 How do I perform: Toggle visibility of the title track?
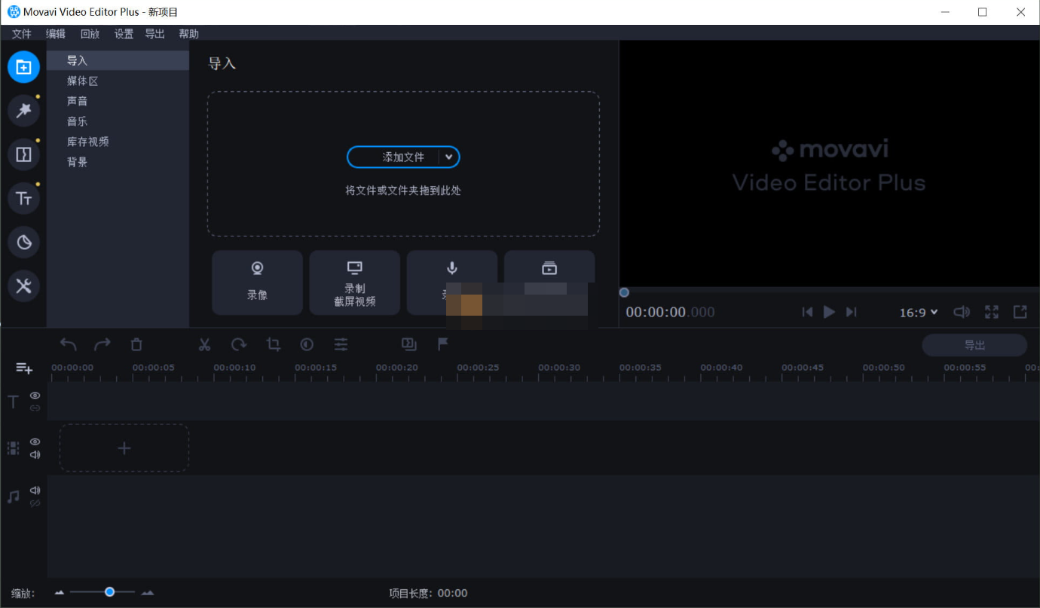[x=35, y=395]
